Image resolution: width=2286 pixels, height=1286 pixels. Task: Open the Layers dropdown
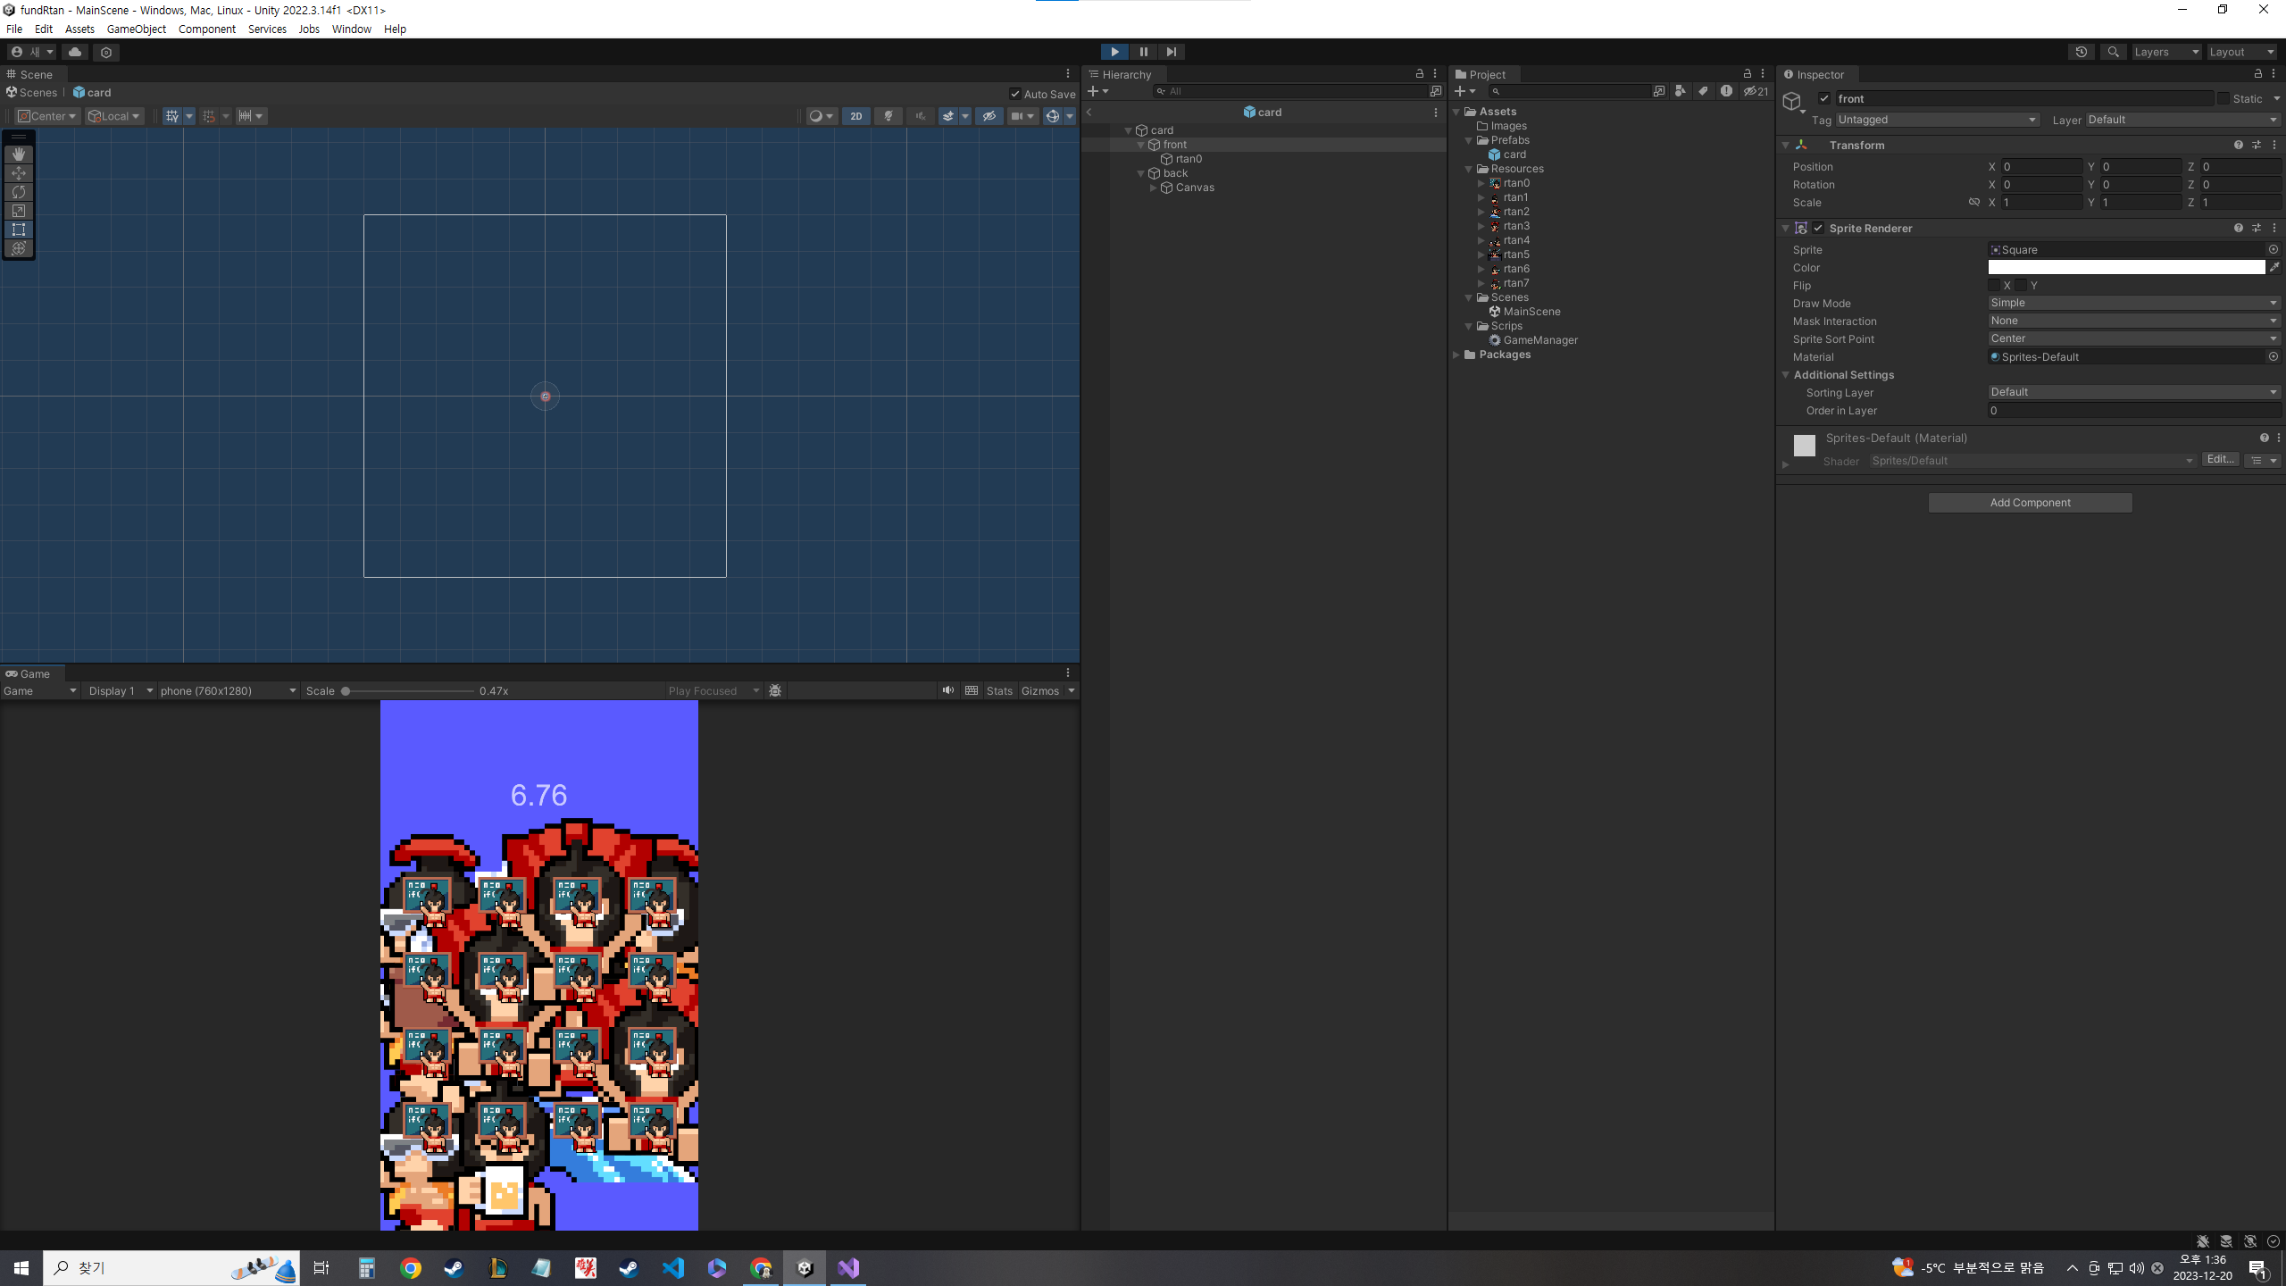coord(2166,52)
